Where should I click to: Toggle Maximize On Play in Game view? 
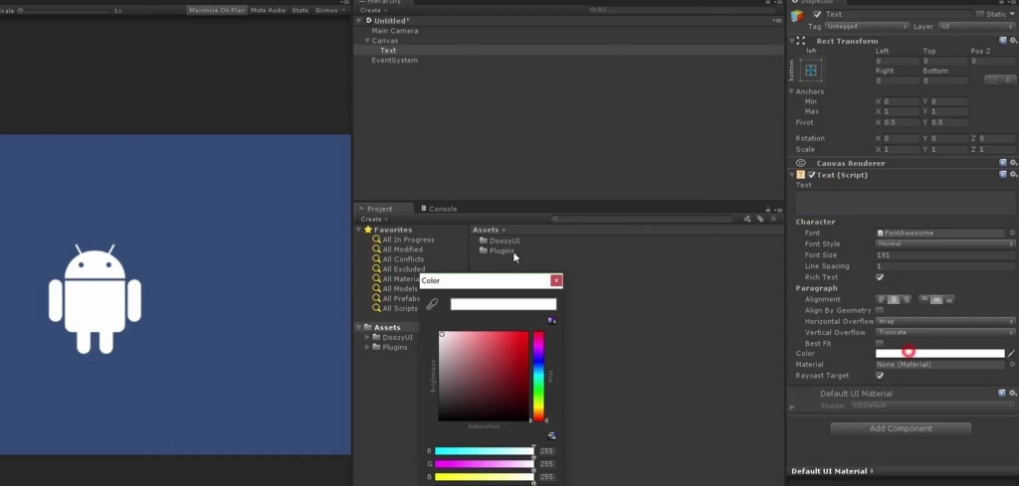click(216, 10)
